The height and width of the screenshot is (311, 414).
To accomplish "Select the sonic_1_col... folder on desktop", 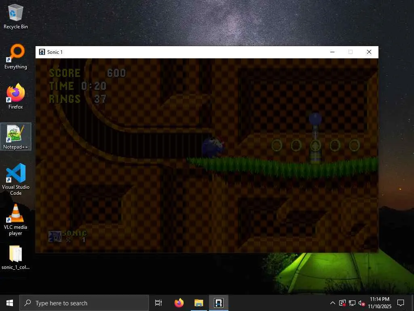I will [16, 258].
